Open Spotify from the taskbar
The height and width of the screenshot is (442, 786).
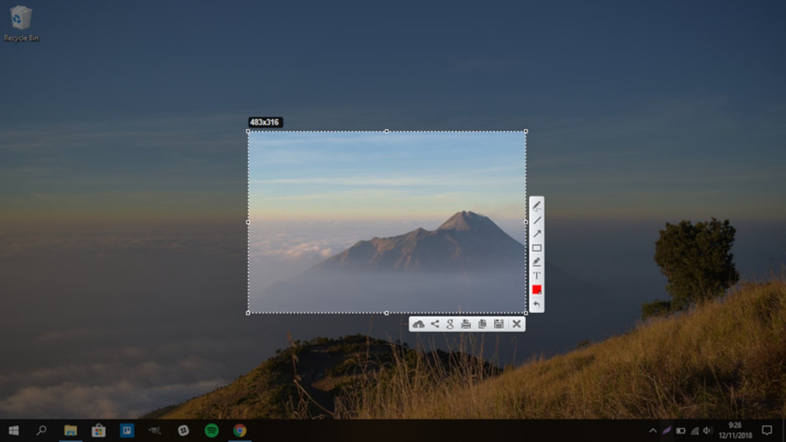click(212, 430)
